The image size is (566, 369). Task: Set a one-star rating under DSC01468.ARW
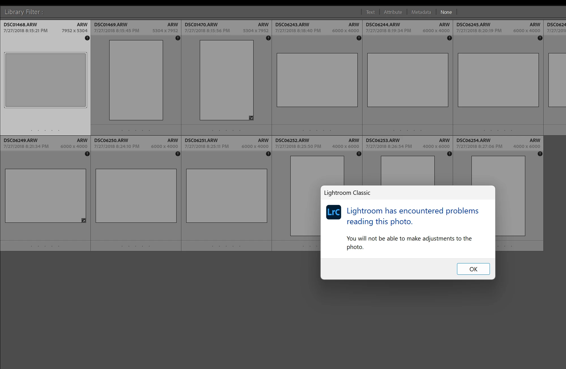click(31, 130)
